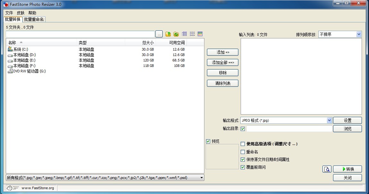This screenshot has width=369, height=194.
Task: Check the 重命名 checkbox
Action: pyautogui.click(x=243, y=152)
